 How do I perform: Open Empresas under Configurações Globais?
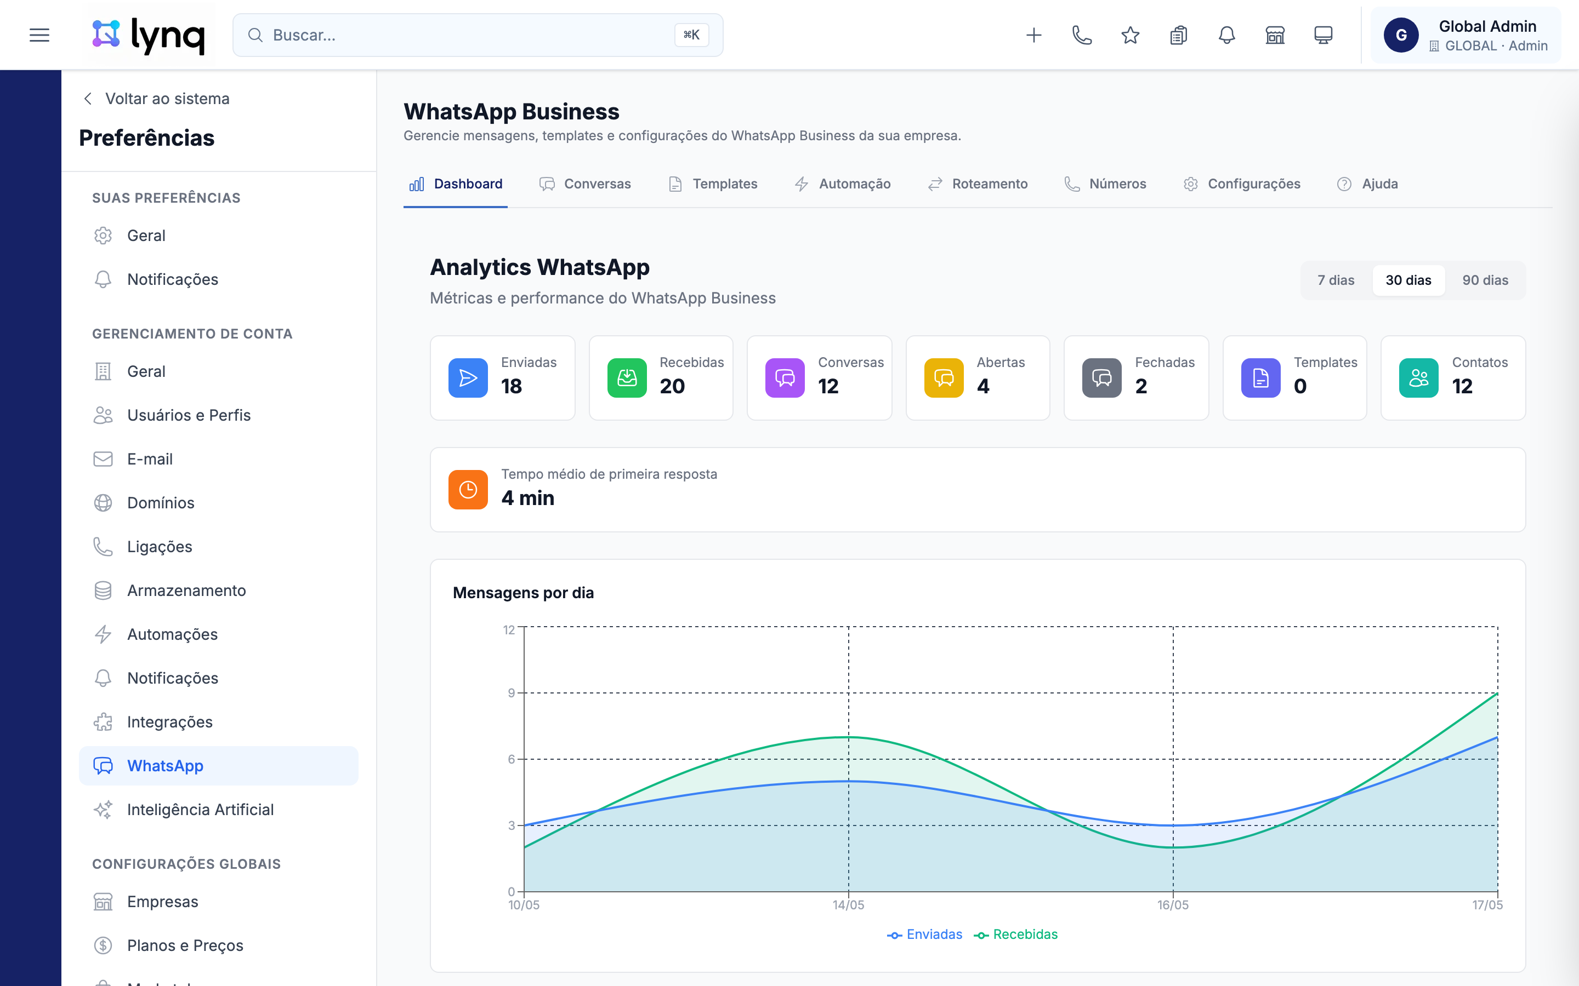(219, 901)
